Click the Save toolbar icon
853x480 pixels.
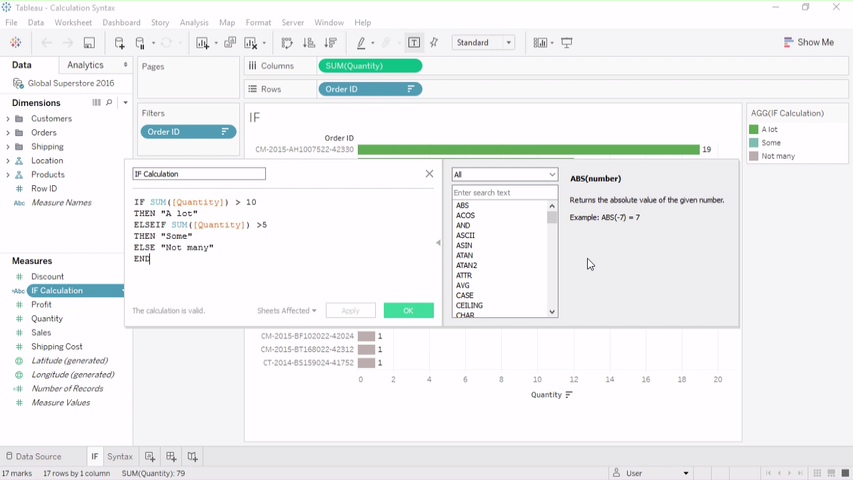pyautogui.click(x=89, y=43)
